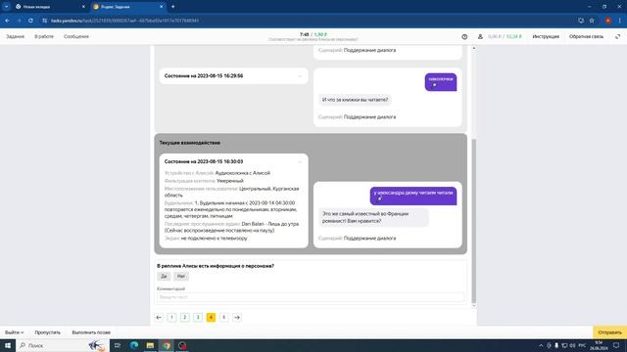Open task page 2
Screen dimensions: 627x352
coord(185,317)
